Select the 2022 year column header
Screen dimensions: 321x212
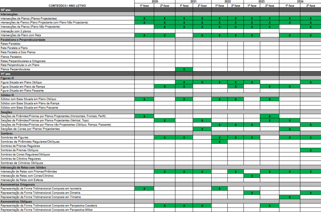coord(227,2)
